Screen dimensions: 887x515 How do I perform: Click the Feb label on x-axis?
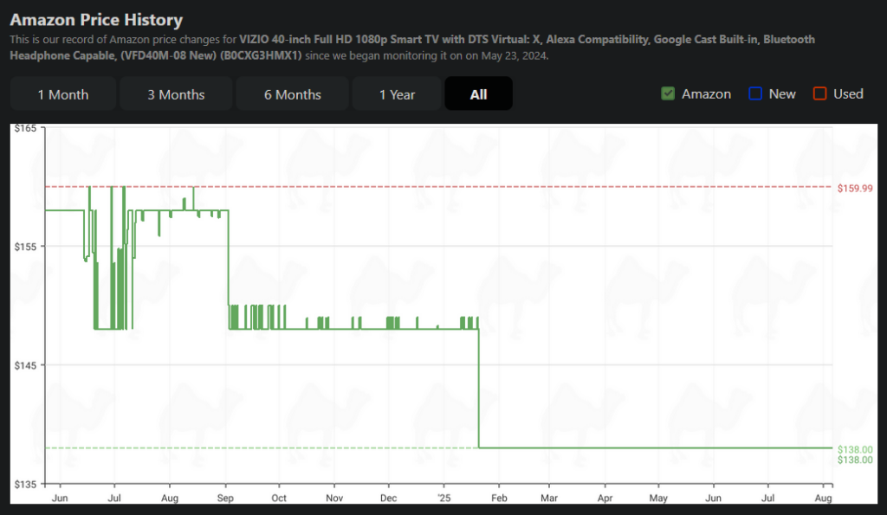point(499,498)
